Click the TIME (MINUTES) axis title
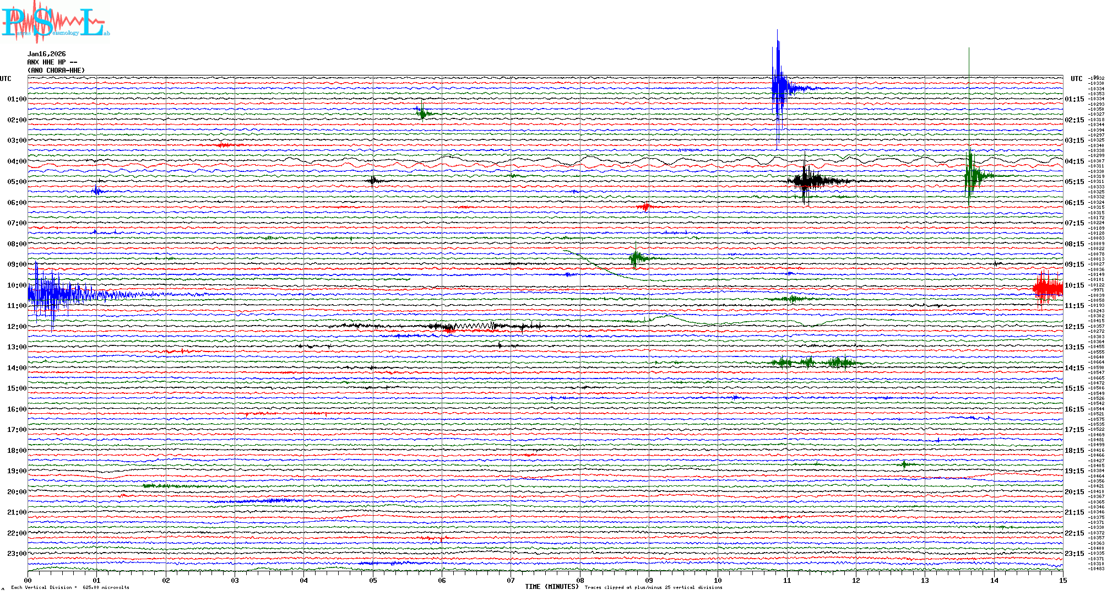 click(x=552, y=587)
